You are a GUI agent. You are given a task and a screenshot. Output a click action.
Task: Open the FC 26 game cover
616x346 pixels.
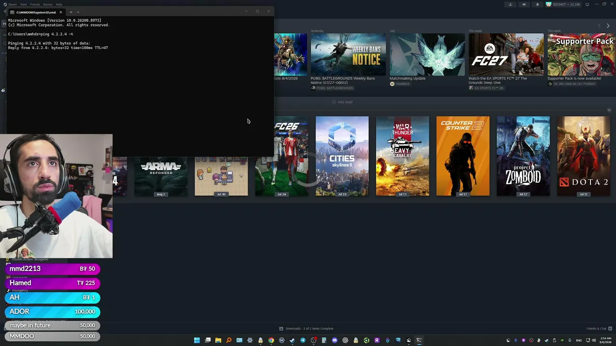[x=282, y=156]
